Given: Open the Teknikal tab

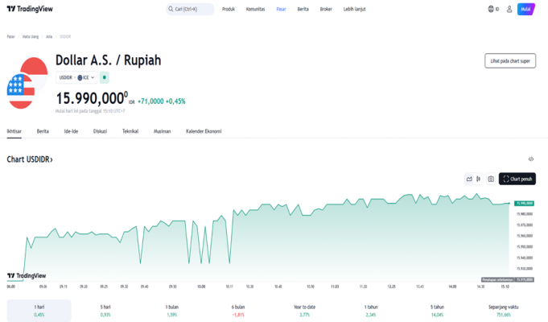Looking at the screenshot, I should (x=130, y=130).
